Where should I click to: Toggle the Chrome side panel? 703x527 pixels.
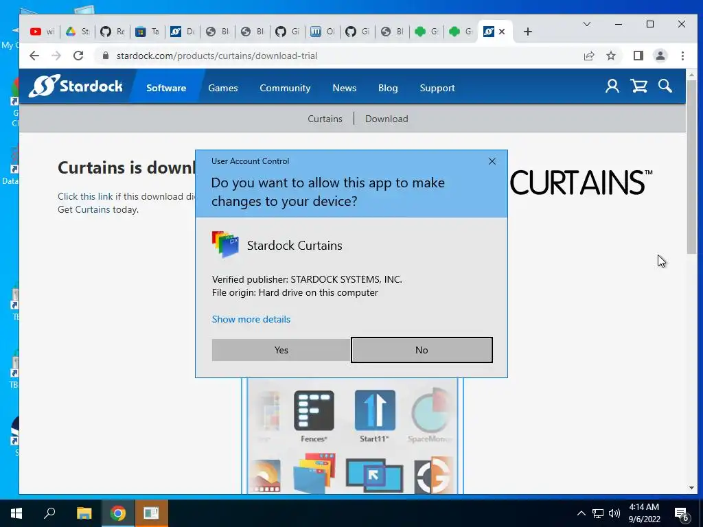coord(638,56)
